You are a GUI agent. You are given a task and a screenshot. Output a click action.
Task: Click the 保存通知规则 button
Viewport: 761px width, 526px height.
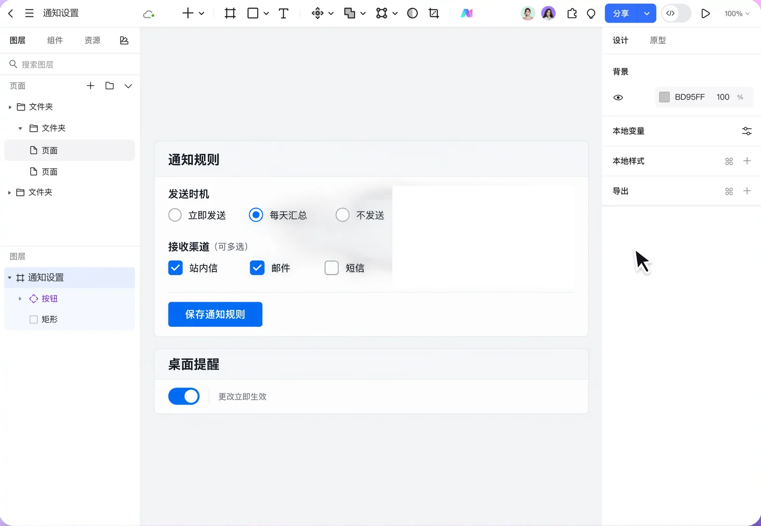[215, 315]
